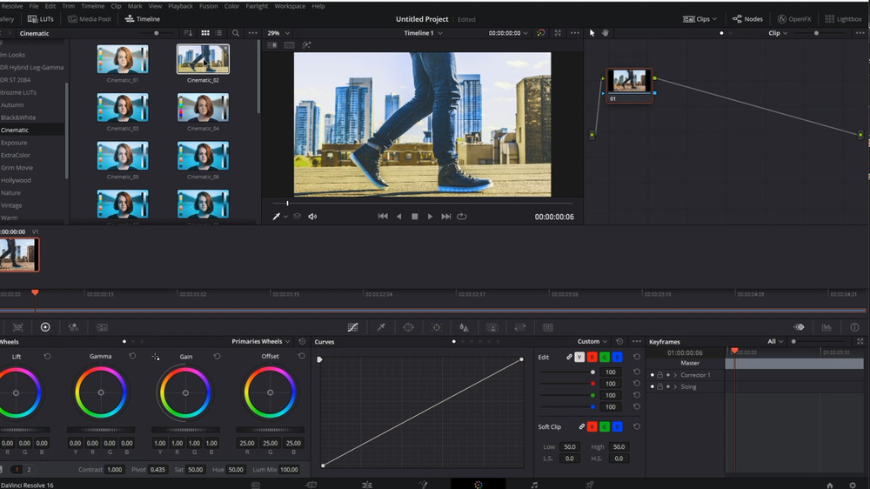Open the OpenFX panel
The height and width of the screenshot is (489, 870).
pyautogui.click(x=794, y=19)
